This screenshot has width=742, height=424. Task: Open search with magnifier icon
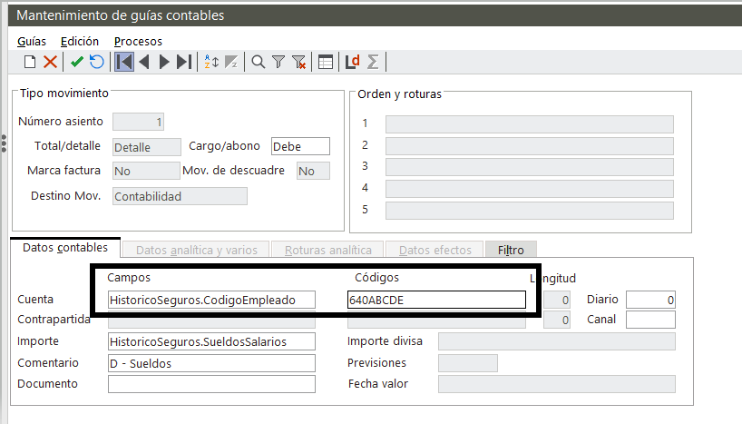click(259, 62)
